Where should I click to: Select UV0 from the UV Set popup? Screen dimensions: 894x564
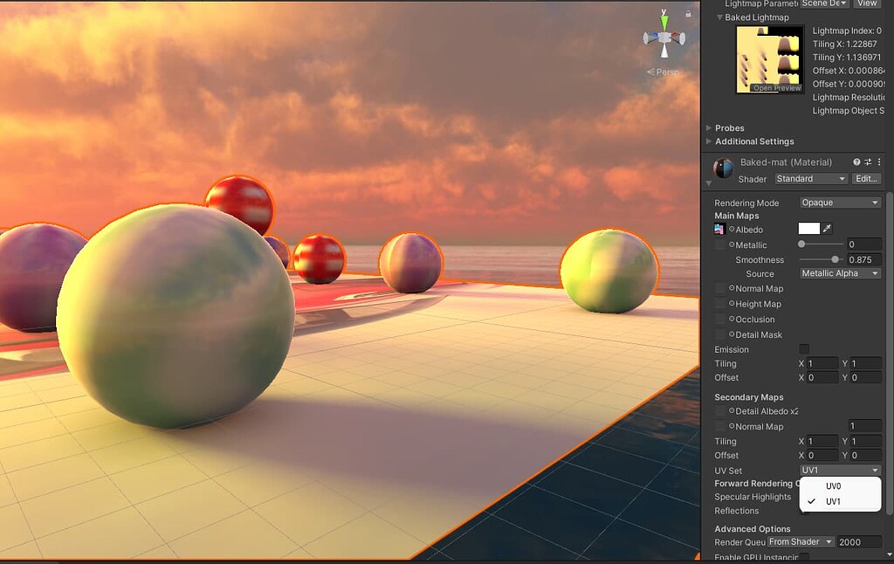click(834, 486)
